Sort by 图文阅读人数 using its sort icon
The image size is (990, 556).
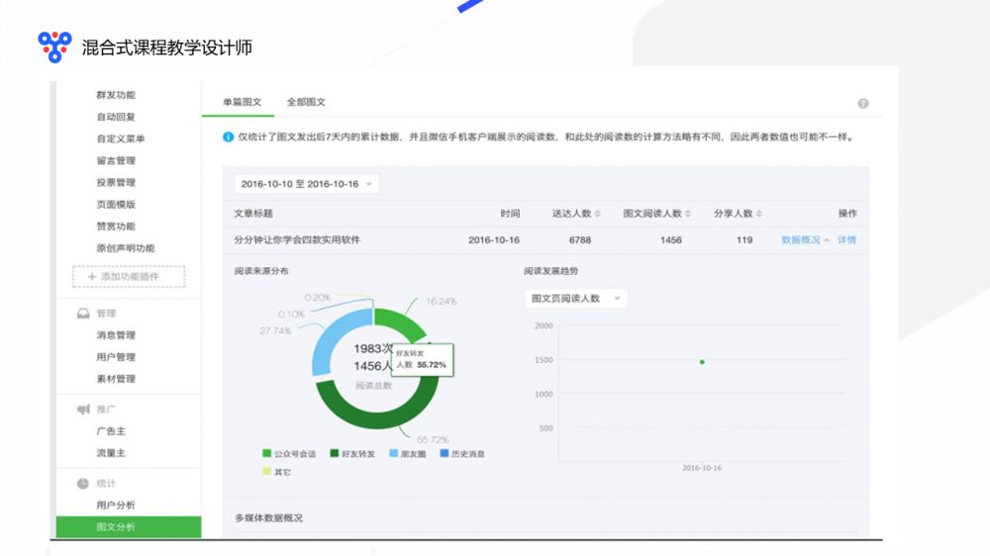point(689,214)
